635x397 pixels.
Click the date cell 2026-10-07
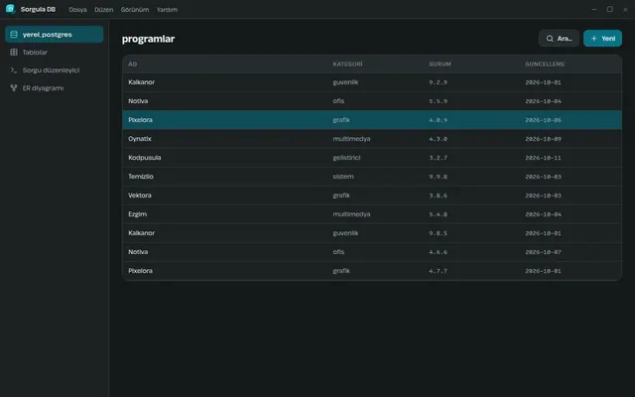pyautogui.click(x=543, y=252)
